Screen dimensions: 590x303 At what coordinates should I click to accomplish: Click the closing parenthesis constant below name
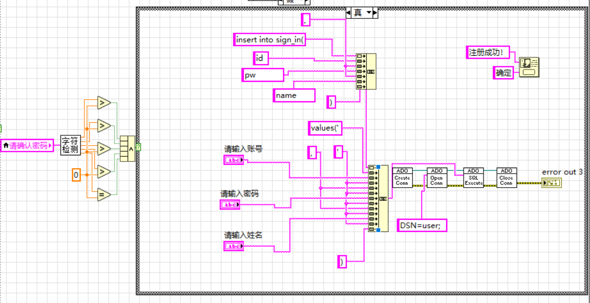[331, 102]
